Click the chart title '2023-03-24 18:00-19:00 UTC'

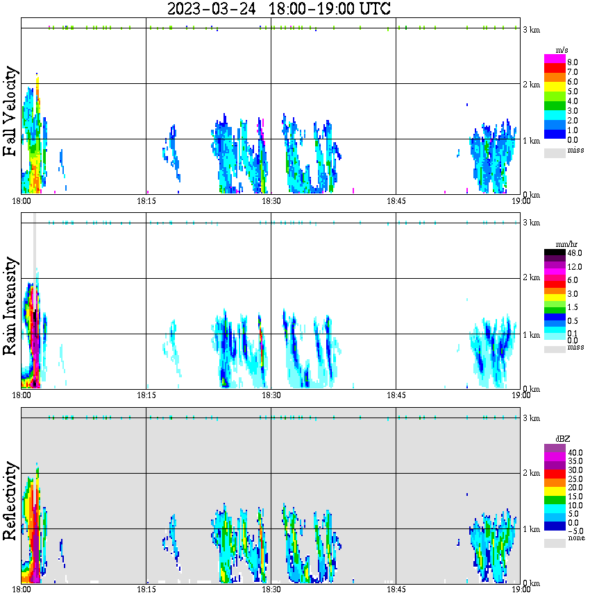pos(278,8)
